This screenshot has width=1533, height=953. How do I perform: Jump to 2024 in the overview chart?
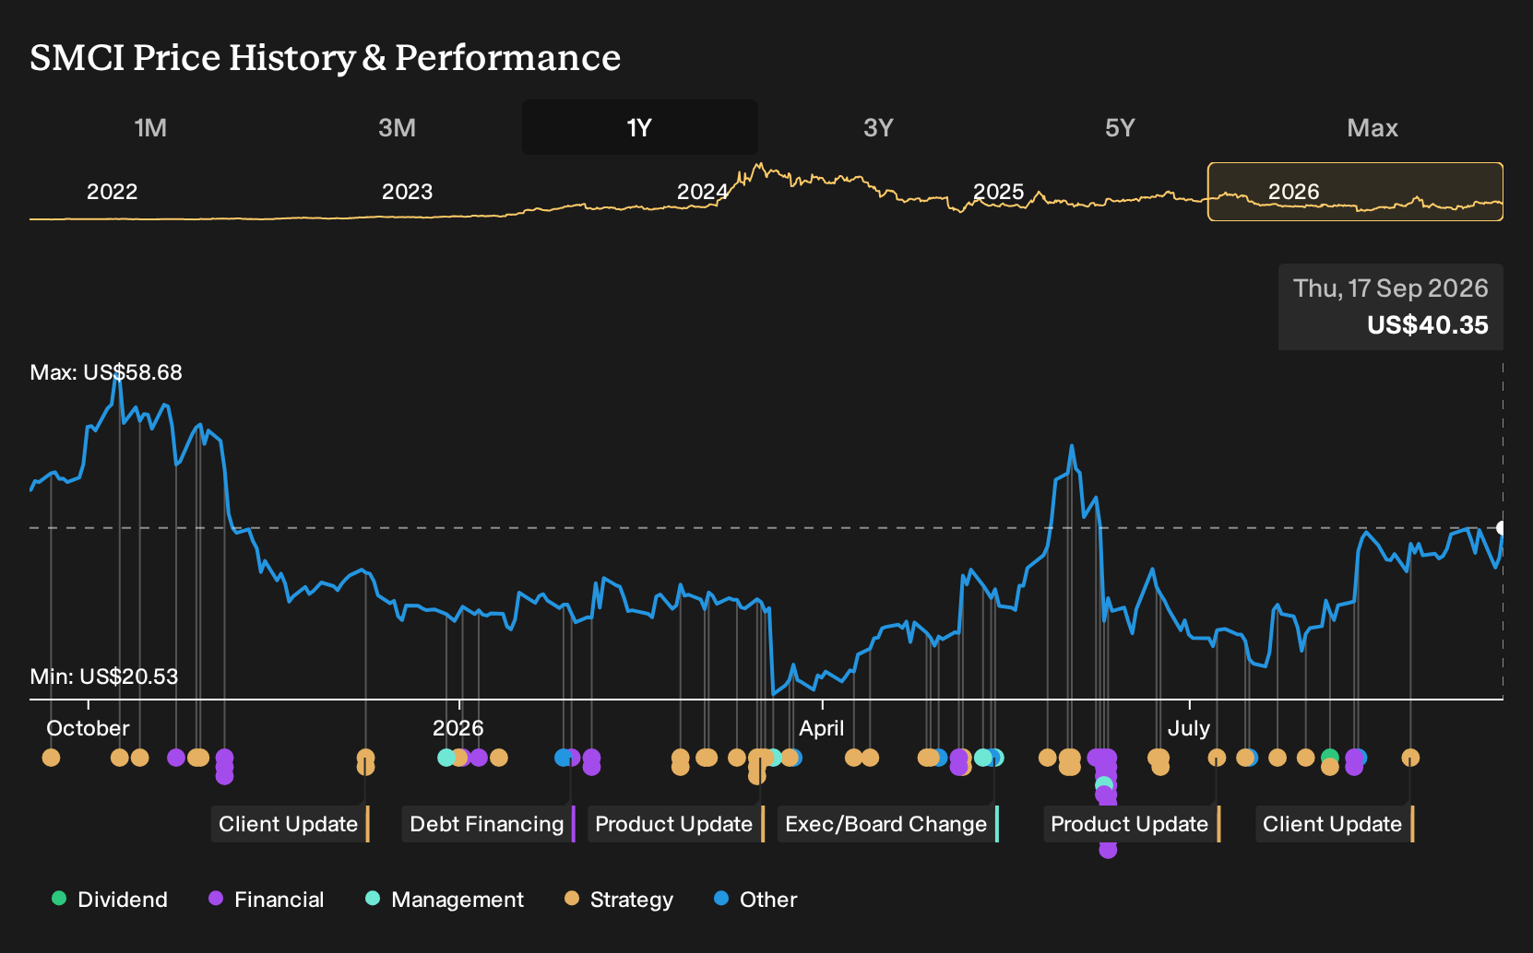[x=702, y=192]
